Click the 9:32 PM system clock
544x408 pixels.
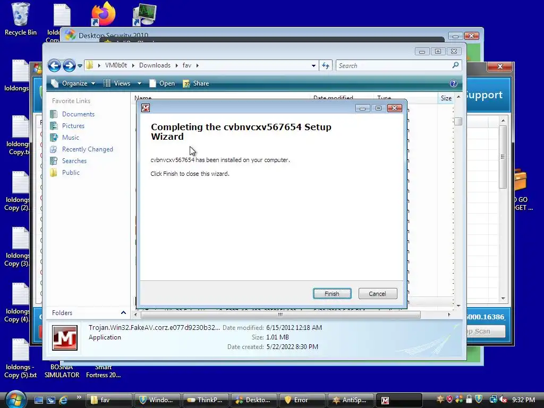point(523,400)
